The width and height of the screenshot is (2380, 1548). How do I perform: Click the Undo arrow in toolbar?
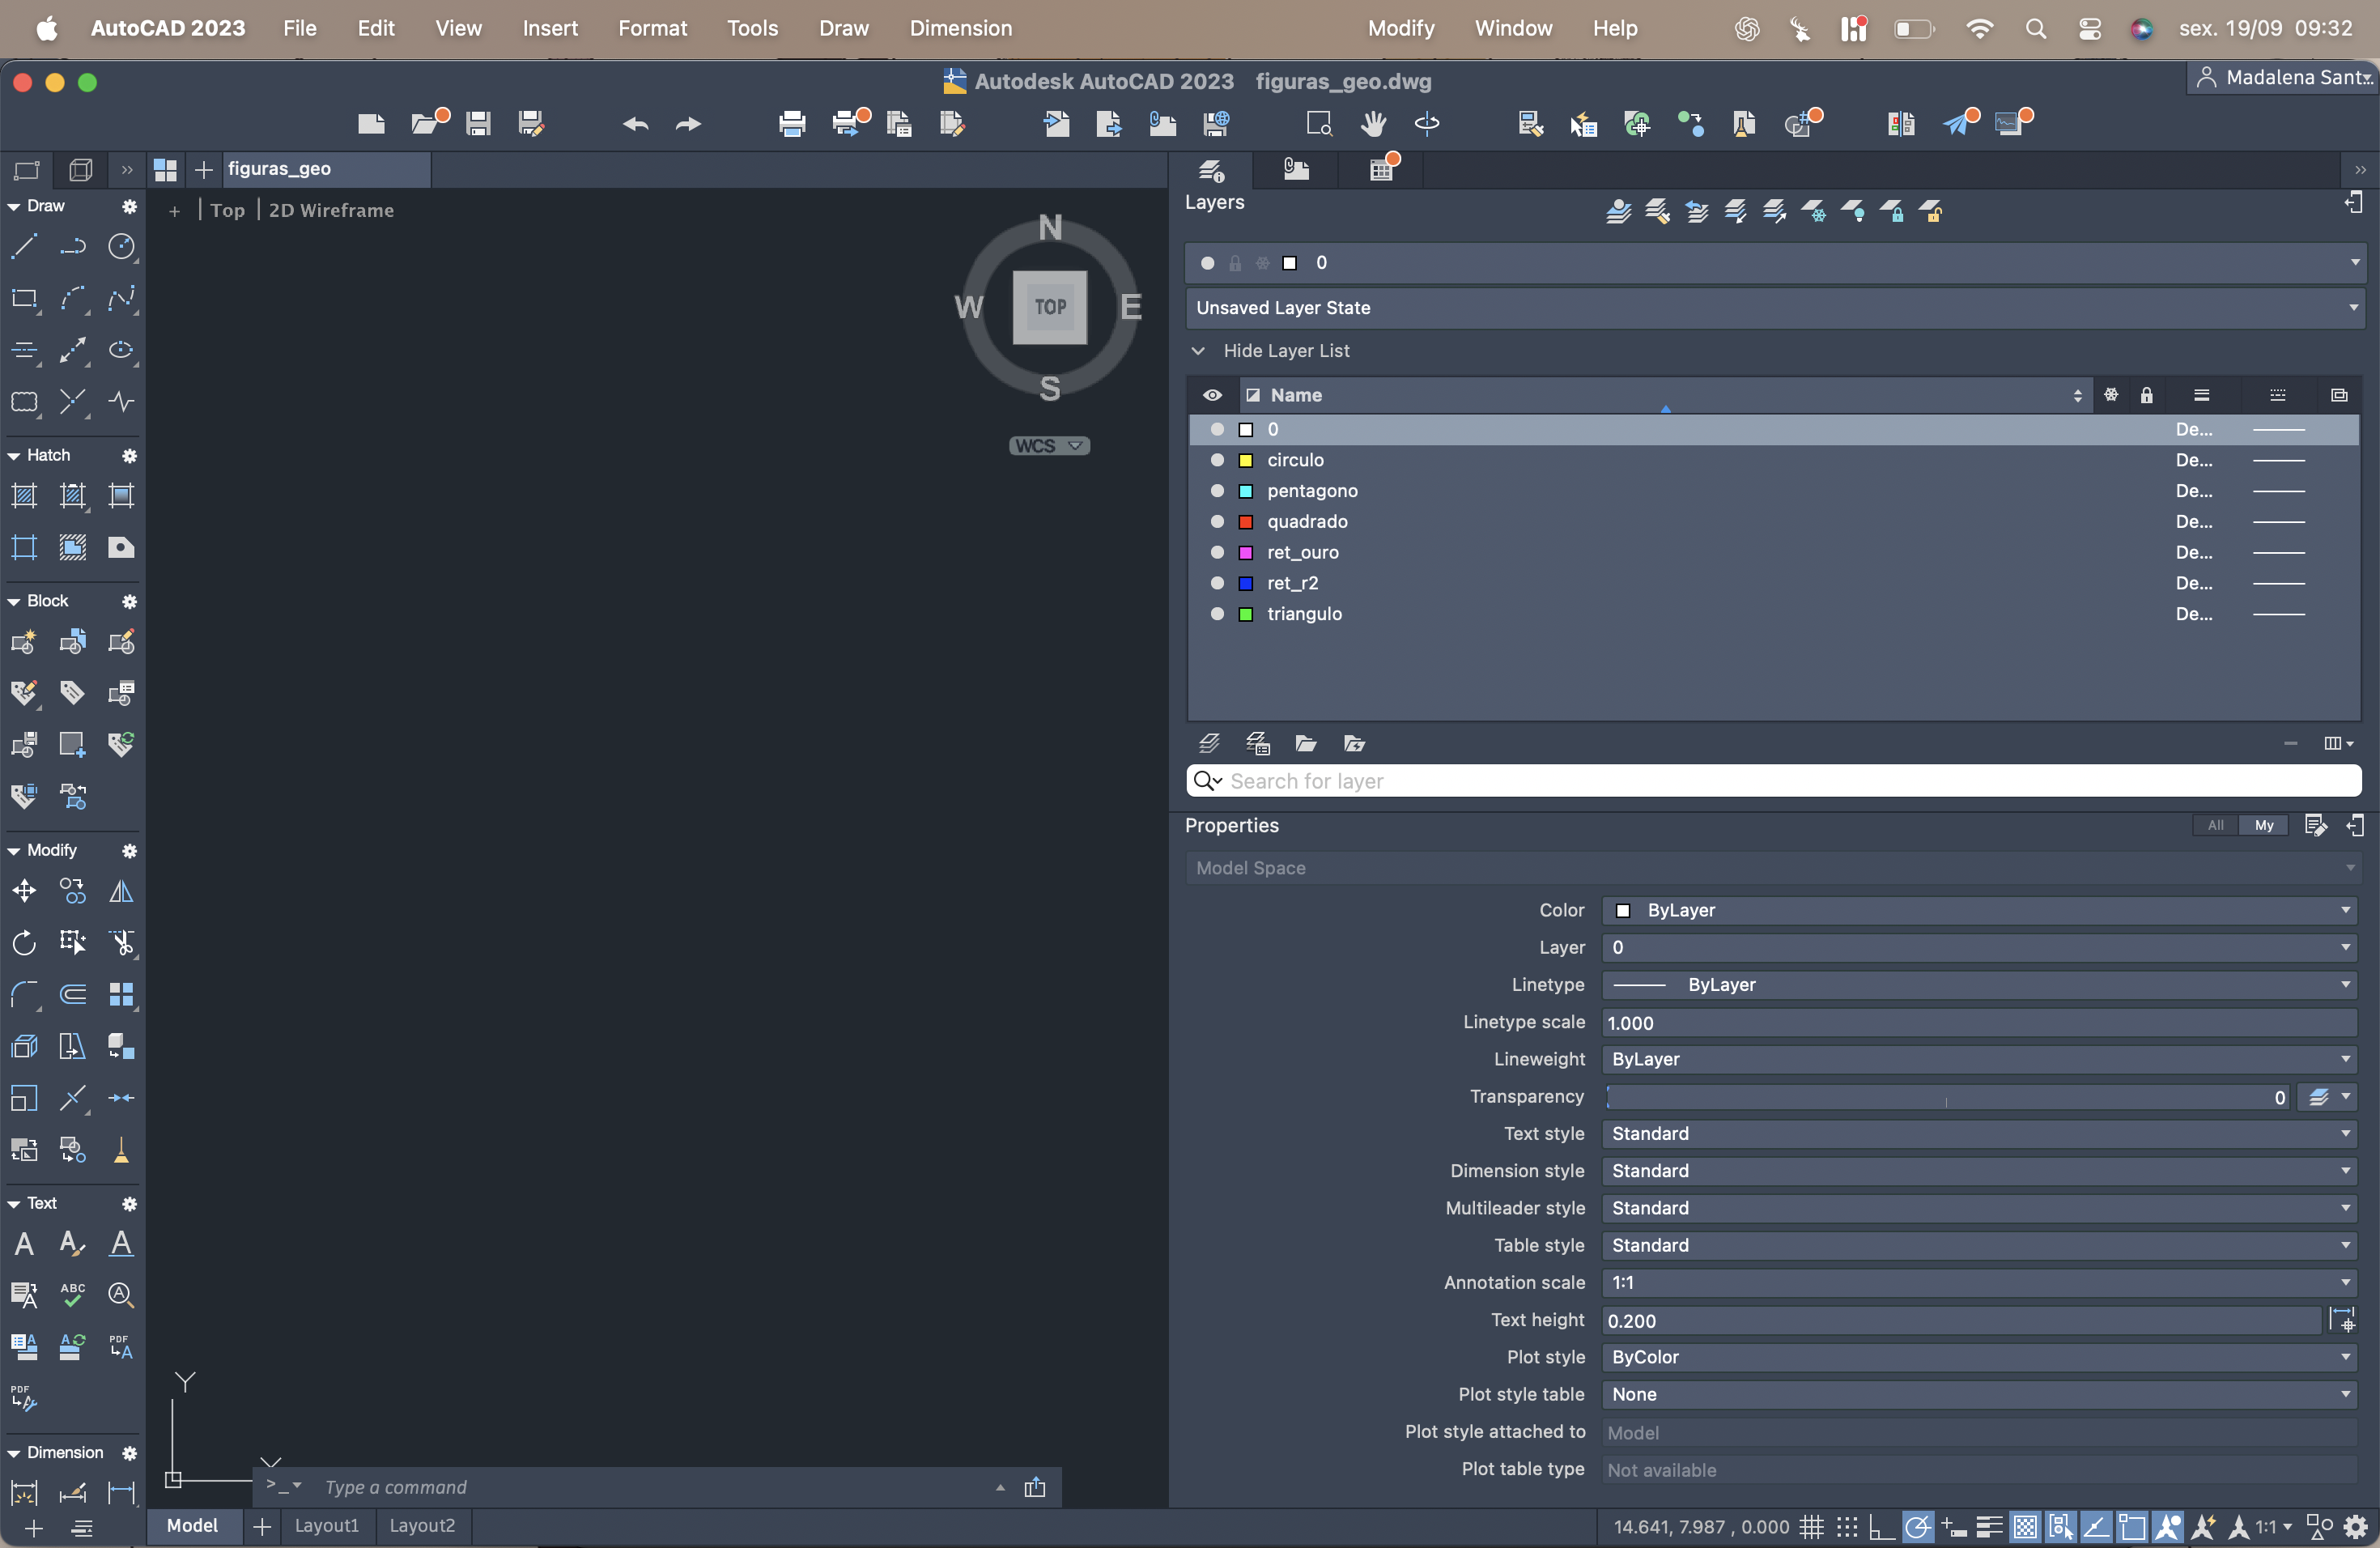coord(636,123)
